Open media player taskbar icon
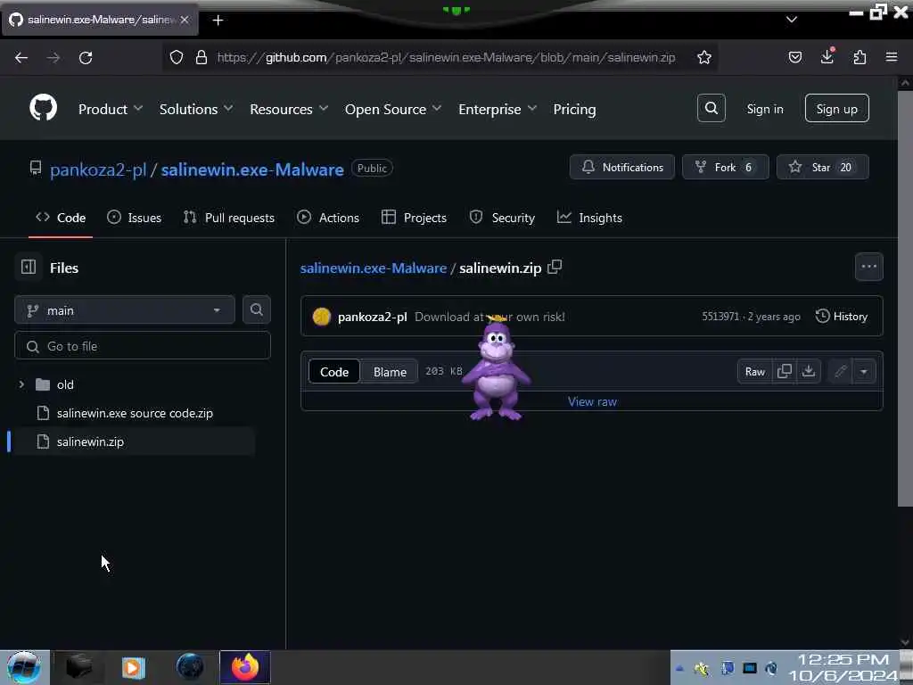 coord(133,667)
